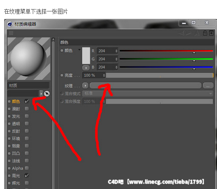
Task: Open the disabled 混合模式 标准 dropdown
Action: (x=148, y=93)
